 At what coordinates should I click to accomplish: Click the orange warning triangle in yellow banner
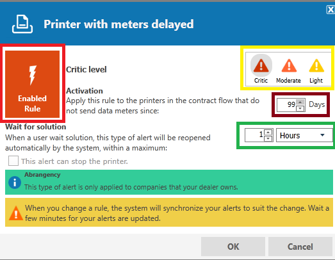[x=16, y=213]
